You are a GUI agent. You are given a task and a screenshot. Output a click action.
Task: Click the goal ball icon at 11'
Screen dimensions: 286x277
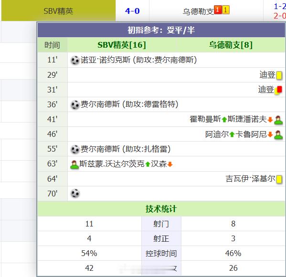click(x=75, y=60)
